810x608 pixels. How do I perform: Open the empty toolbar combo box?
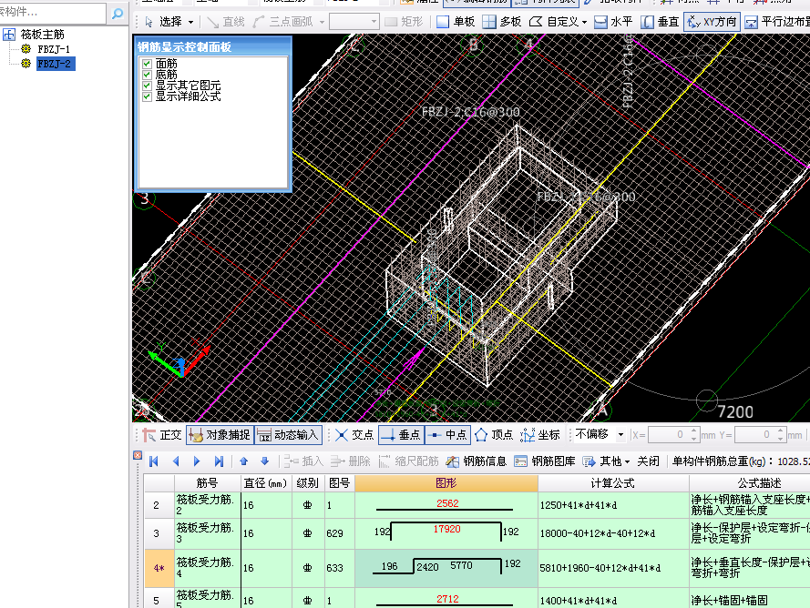(x=354, y=22)
